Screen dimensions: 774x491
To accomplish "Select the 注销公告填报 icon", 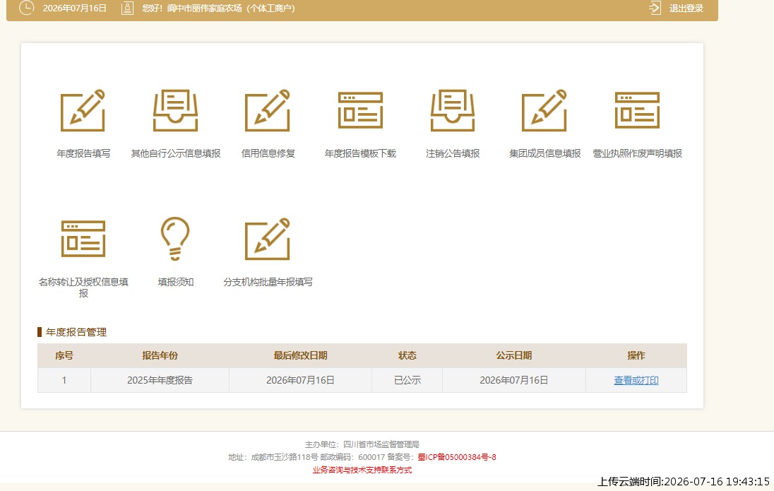I will click(x=453, y=110).
